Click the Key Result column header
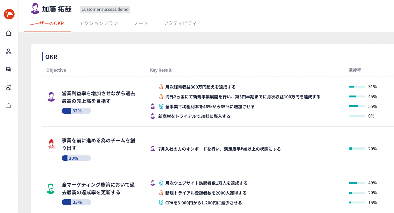The height and width of the screenshot is (213, 394). tap(161, 70)
